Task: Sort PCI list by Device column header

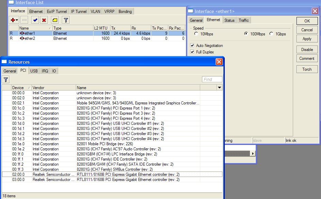Action: 21,88
